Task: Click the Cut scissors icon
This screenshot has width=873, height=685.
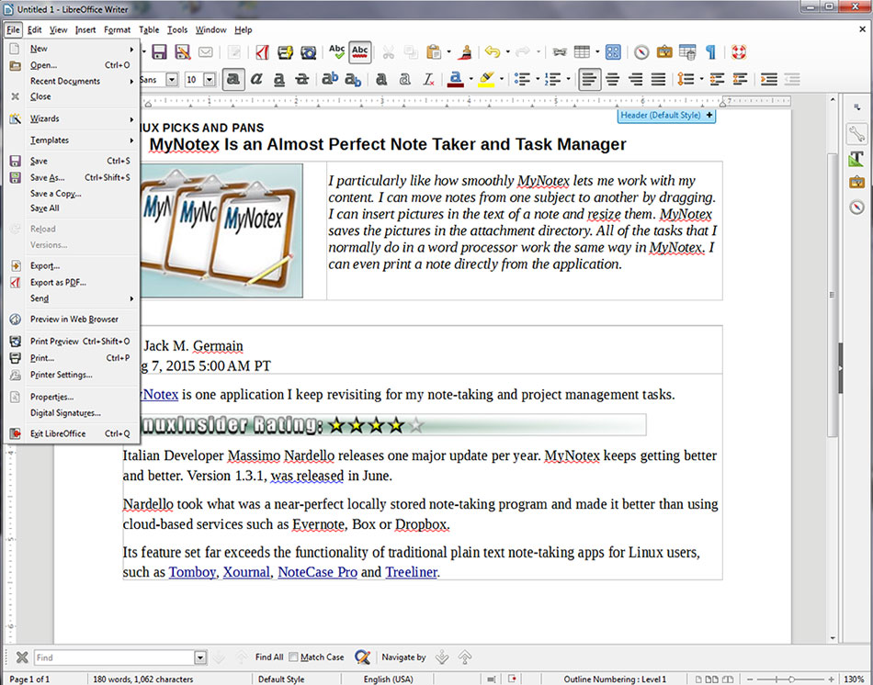Action: (388, 52)
